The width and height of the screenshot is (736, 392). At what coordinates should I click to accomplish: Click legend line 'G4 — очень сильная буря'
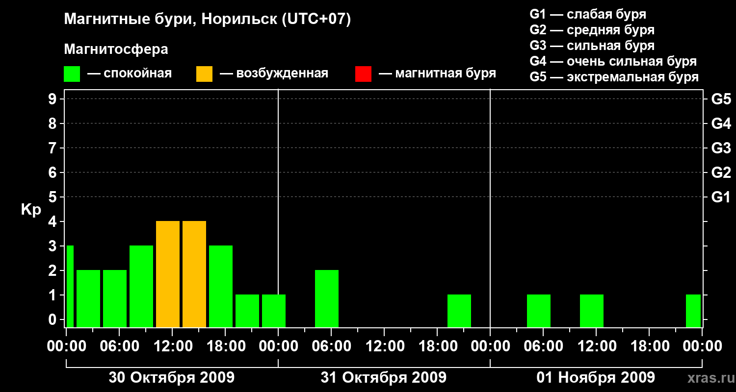click(613, 61)
